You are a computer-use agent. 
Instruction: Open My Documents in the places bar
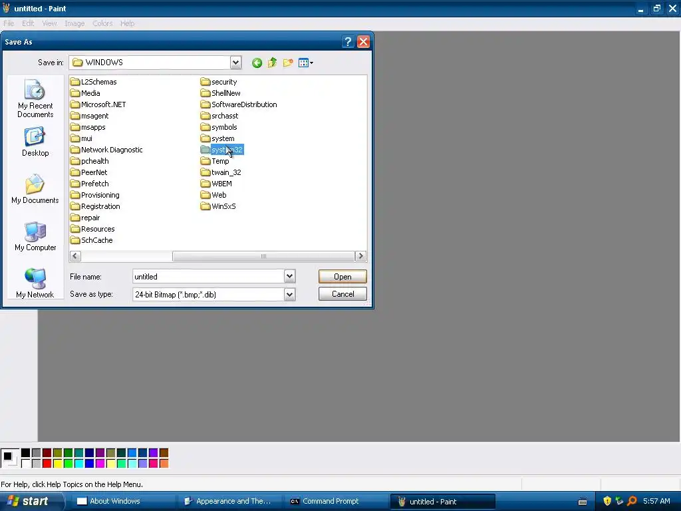coord(35,189)
